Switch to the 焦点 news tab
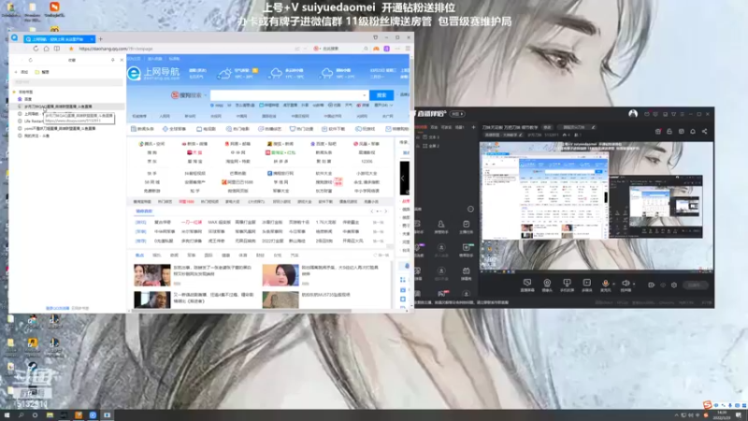 tap(139, 255)
